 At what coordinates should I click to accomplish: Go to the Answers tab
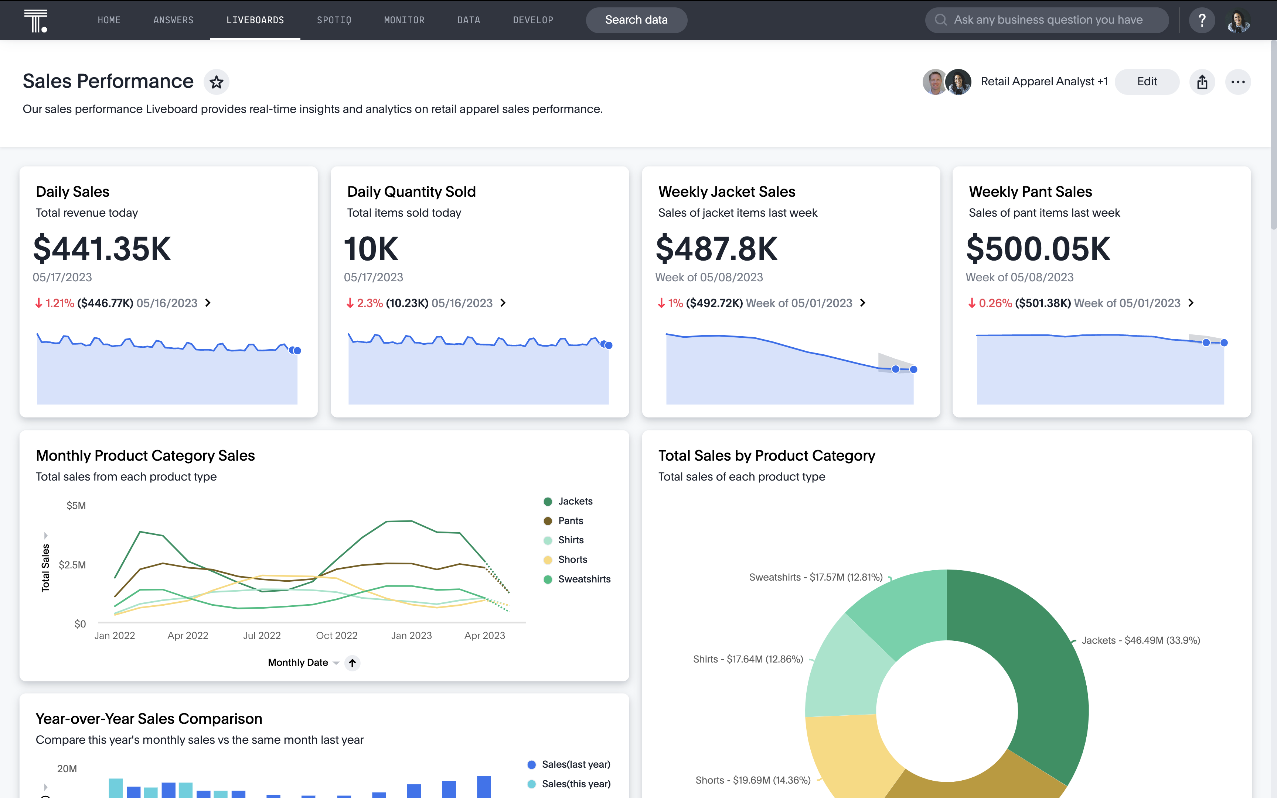coord(173,20)
